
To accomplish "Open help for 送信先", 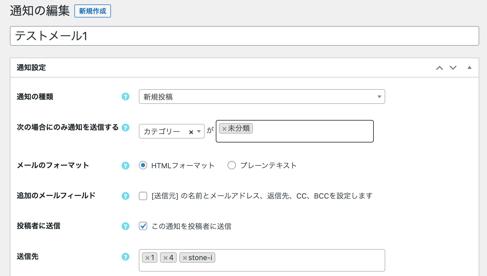I will click(126, 257).
